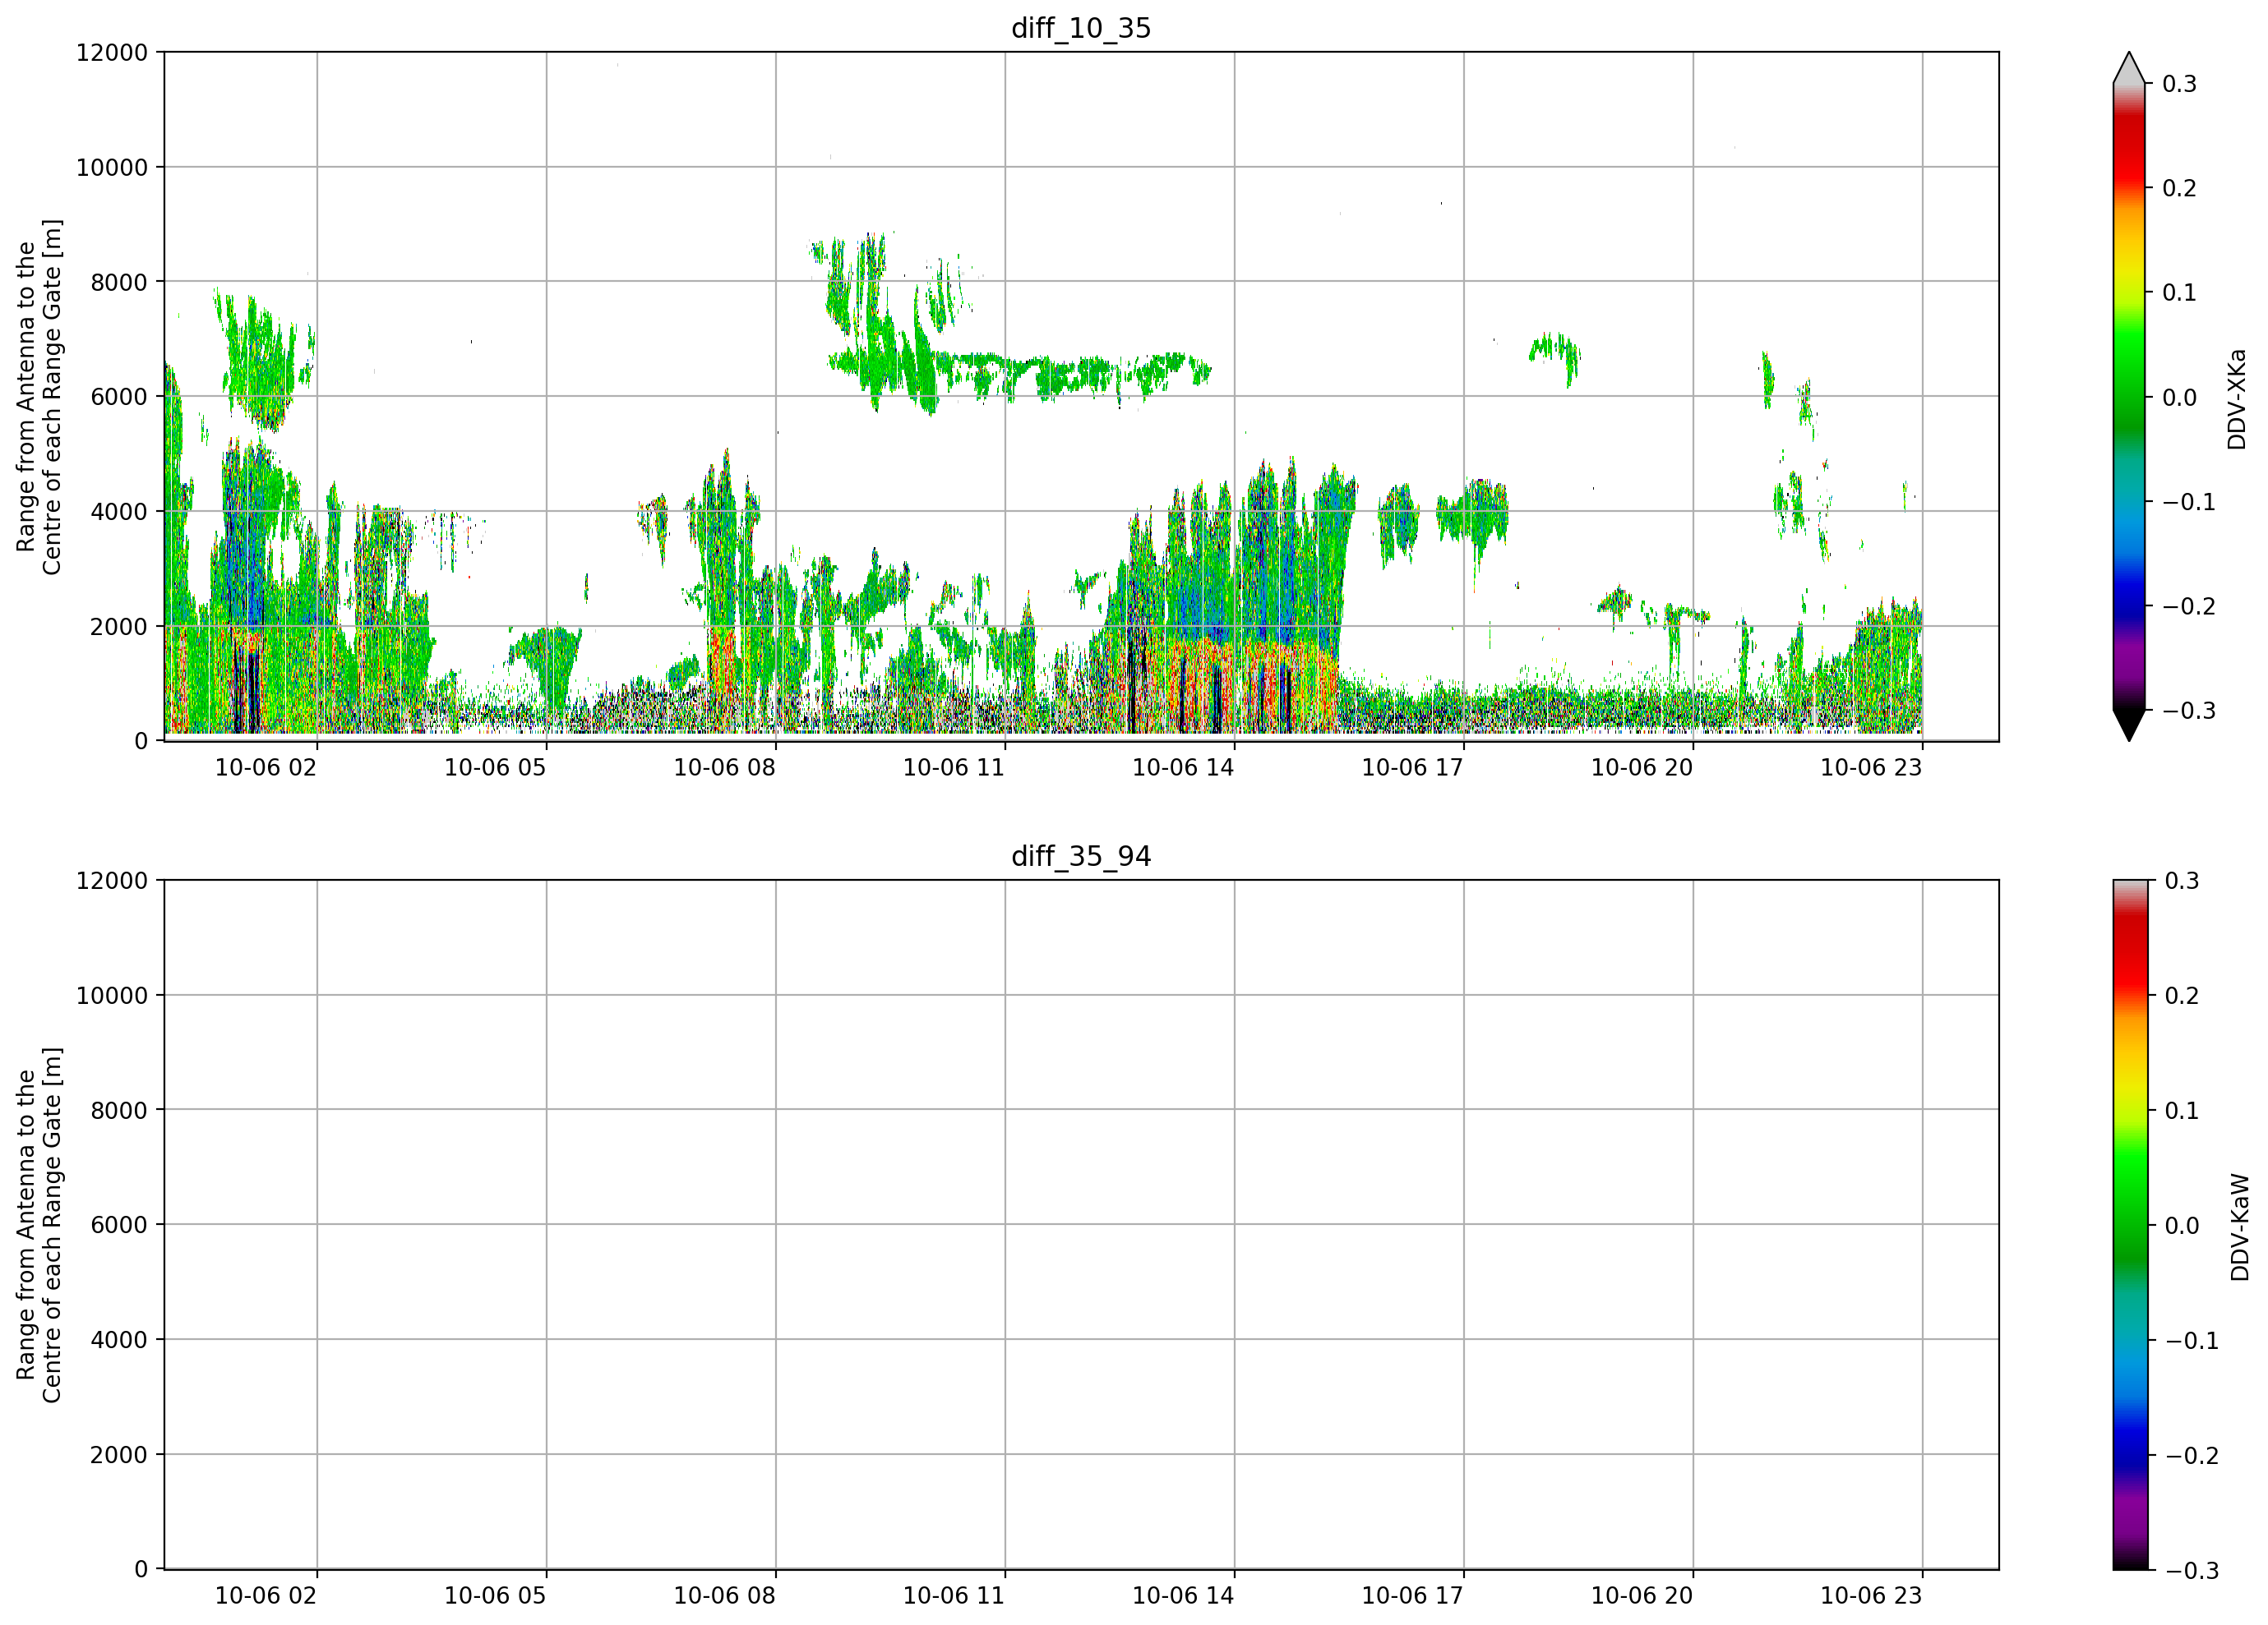Screen dimensions: 2268x1625
Task: Click the 0.2 tick on DDV-KaW colorbar
Action: pos(2181,997)
